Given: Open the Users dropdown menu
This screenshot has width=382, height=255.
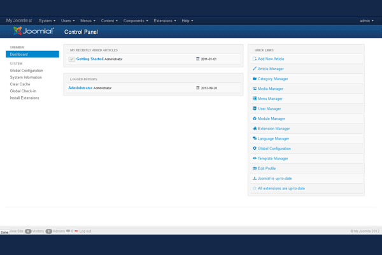Looking at the screenshot, I should pyautogui.click(x=67, y=21).
